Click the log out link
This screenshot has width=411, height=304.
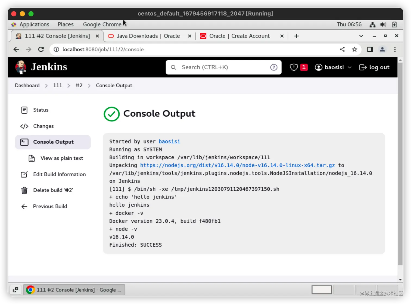click(374, 67)
